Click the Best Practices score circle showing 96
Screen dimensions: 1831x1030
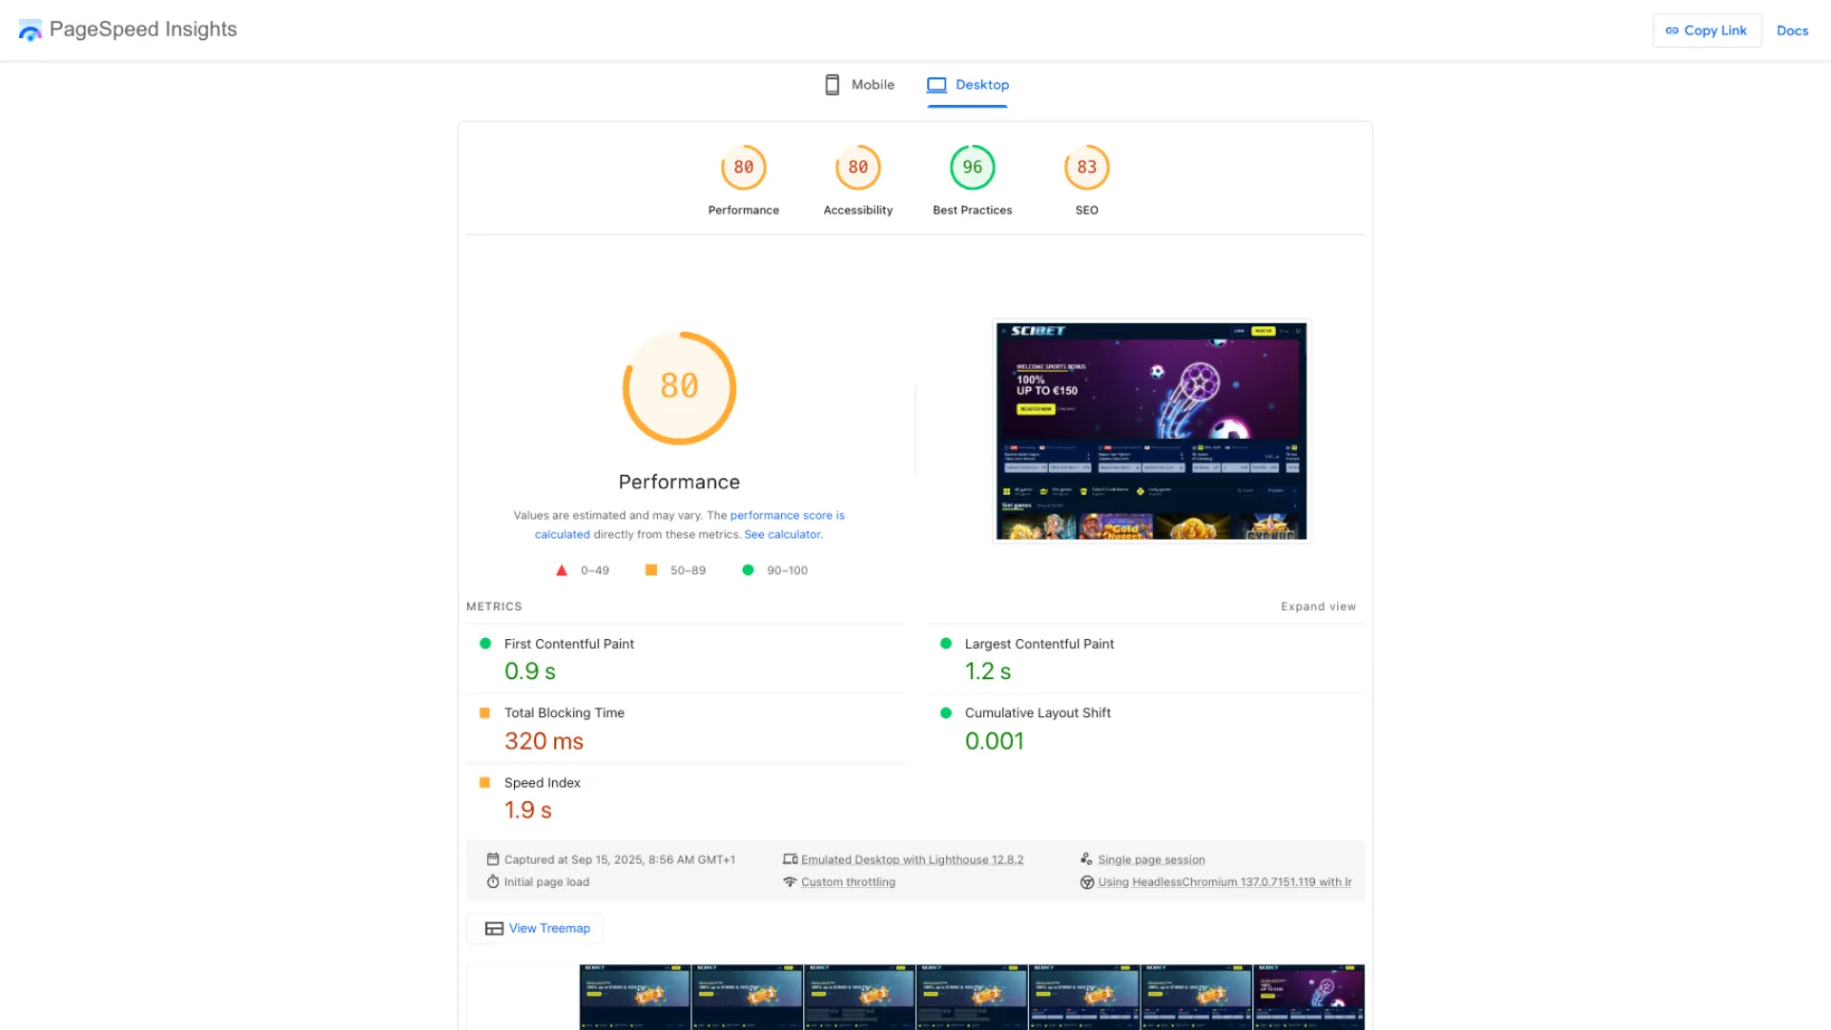point(972,166)
